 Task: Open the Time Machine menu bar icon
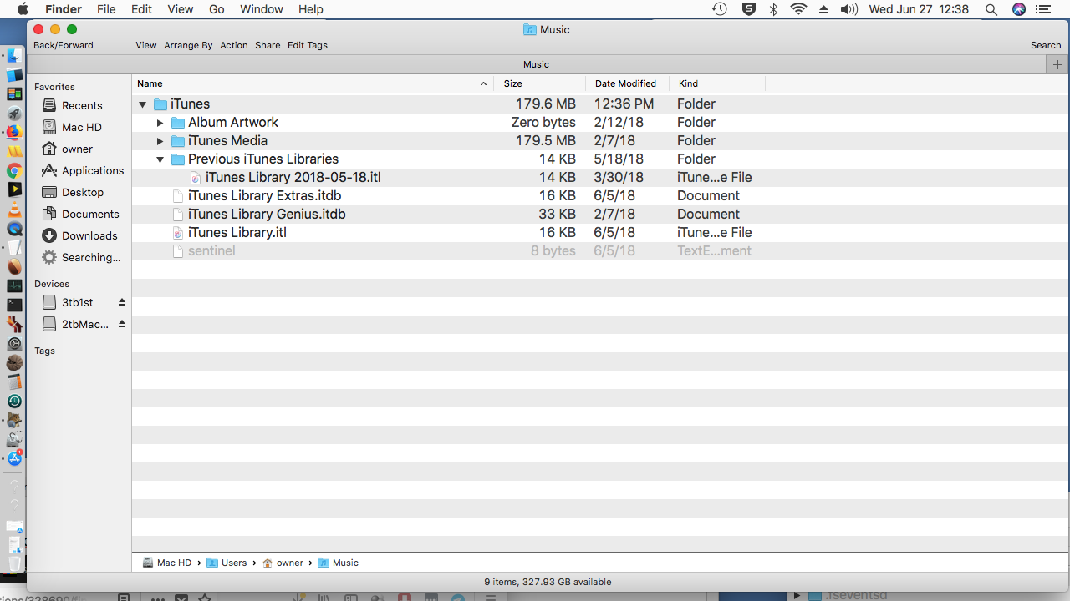719,9
